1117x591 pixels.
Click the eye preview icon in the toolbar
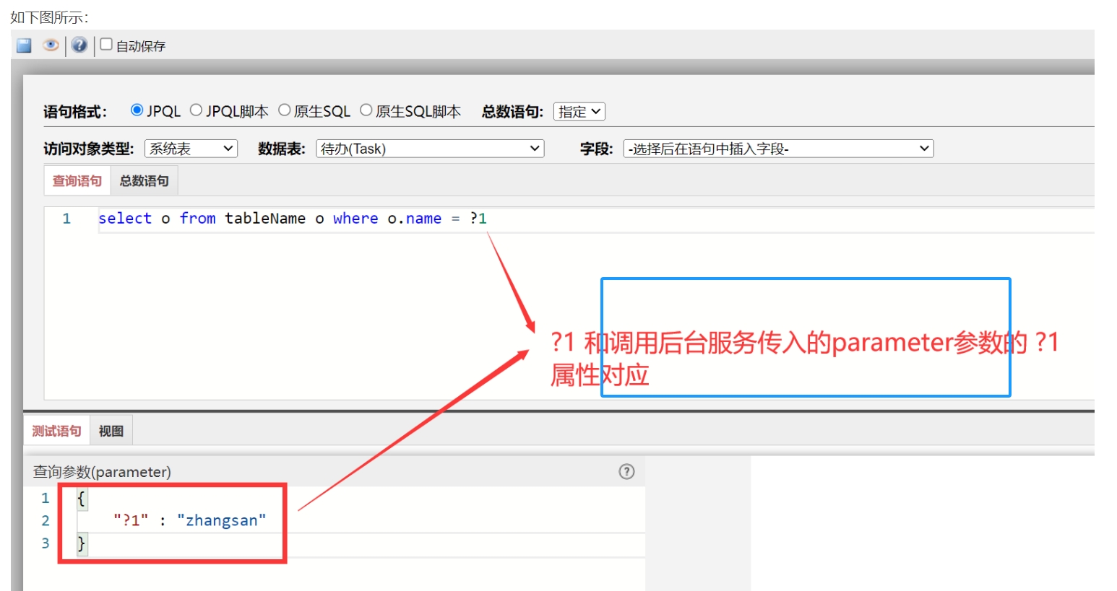coord(50,45)
